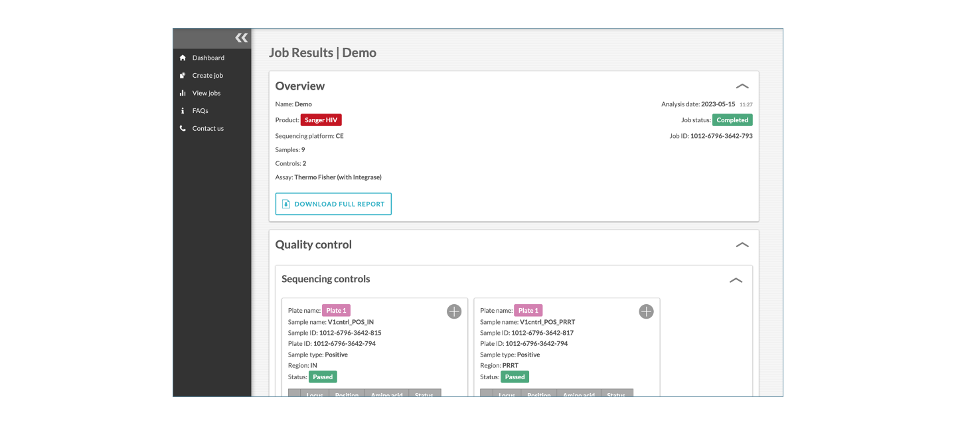Click Passed status badge on PRRT control
This screenshot has height=425, width=956.
(x=515, y=377)
